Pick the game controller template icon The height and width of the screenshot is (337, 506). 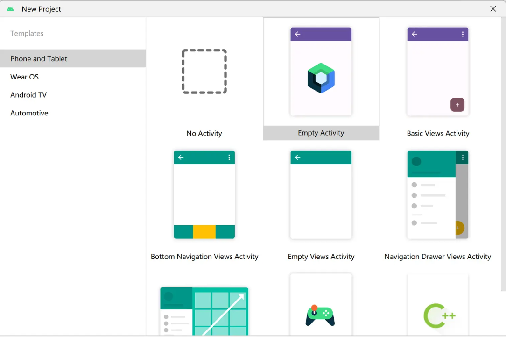coord(320,315)
